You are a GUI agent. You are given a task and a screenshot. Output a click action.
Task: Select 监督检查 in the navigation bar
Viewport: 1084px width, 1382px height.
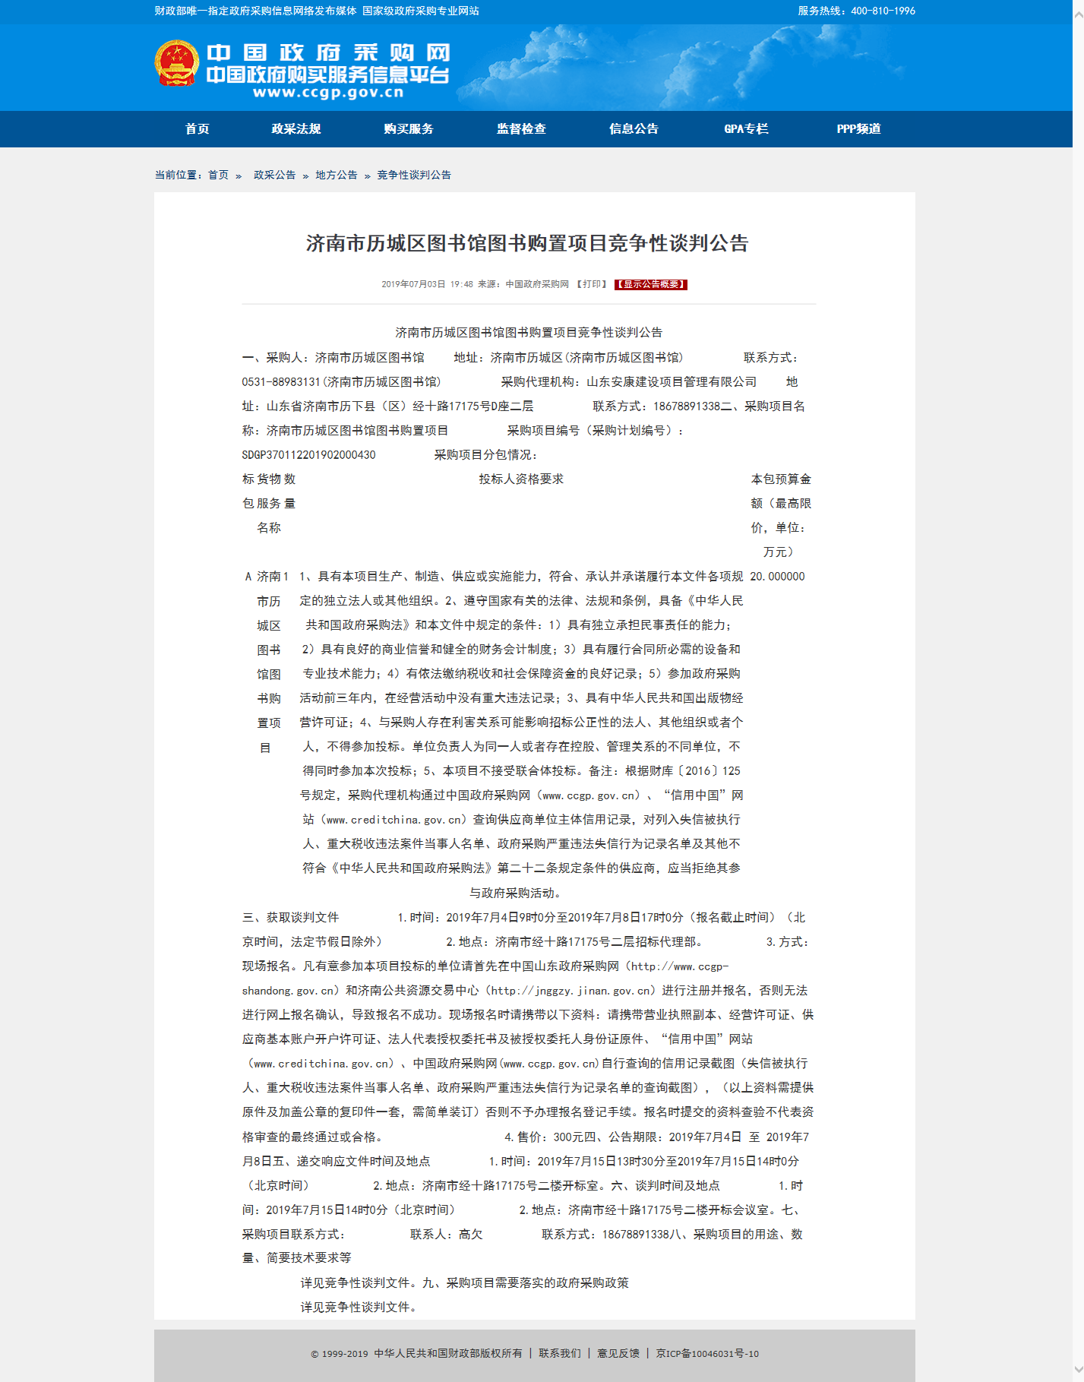[521, 129]
